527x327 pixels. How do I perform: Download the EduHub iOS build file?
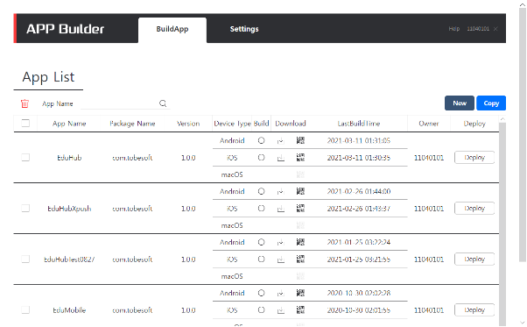point(281,158)
